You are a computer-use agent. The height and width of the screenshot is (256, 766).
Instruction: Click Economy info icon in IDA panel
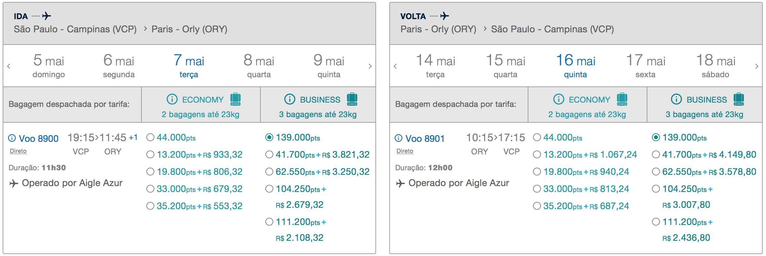[x=172, y=99]
